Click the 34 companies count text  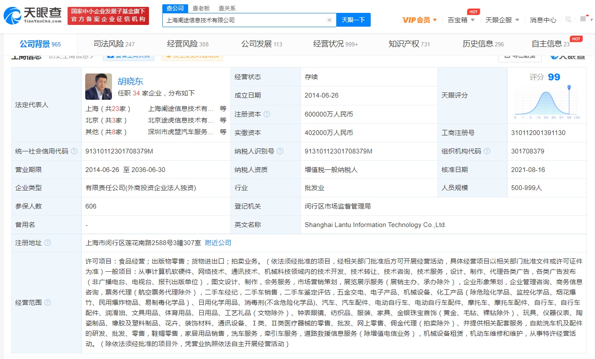136,93
